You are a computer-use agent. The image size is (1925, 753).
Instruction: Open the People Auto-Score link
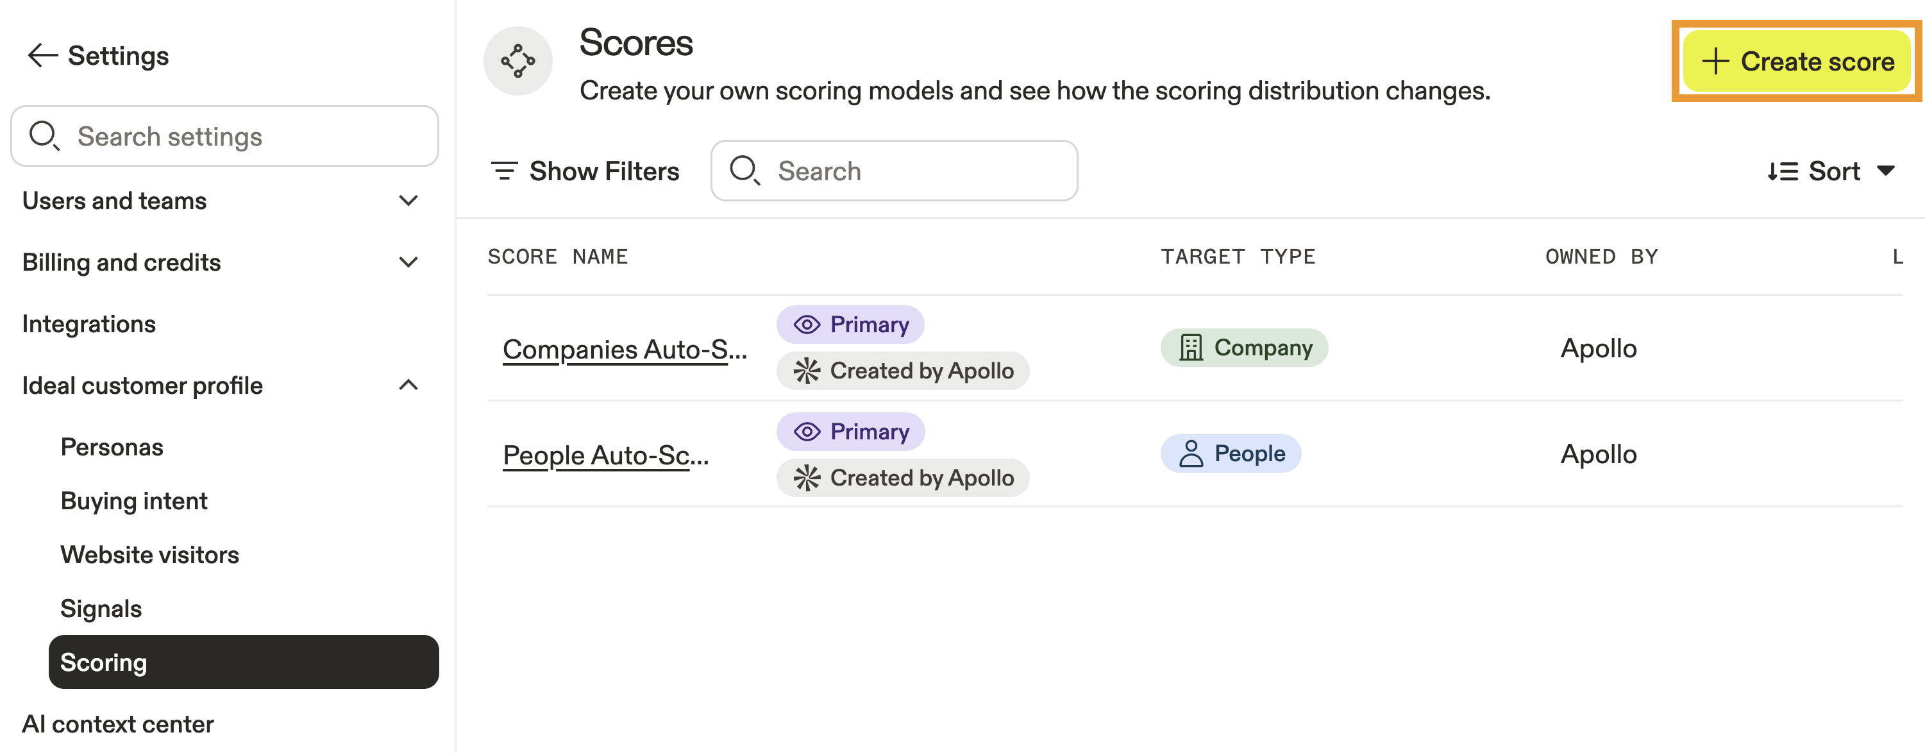605,455
